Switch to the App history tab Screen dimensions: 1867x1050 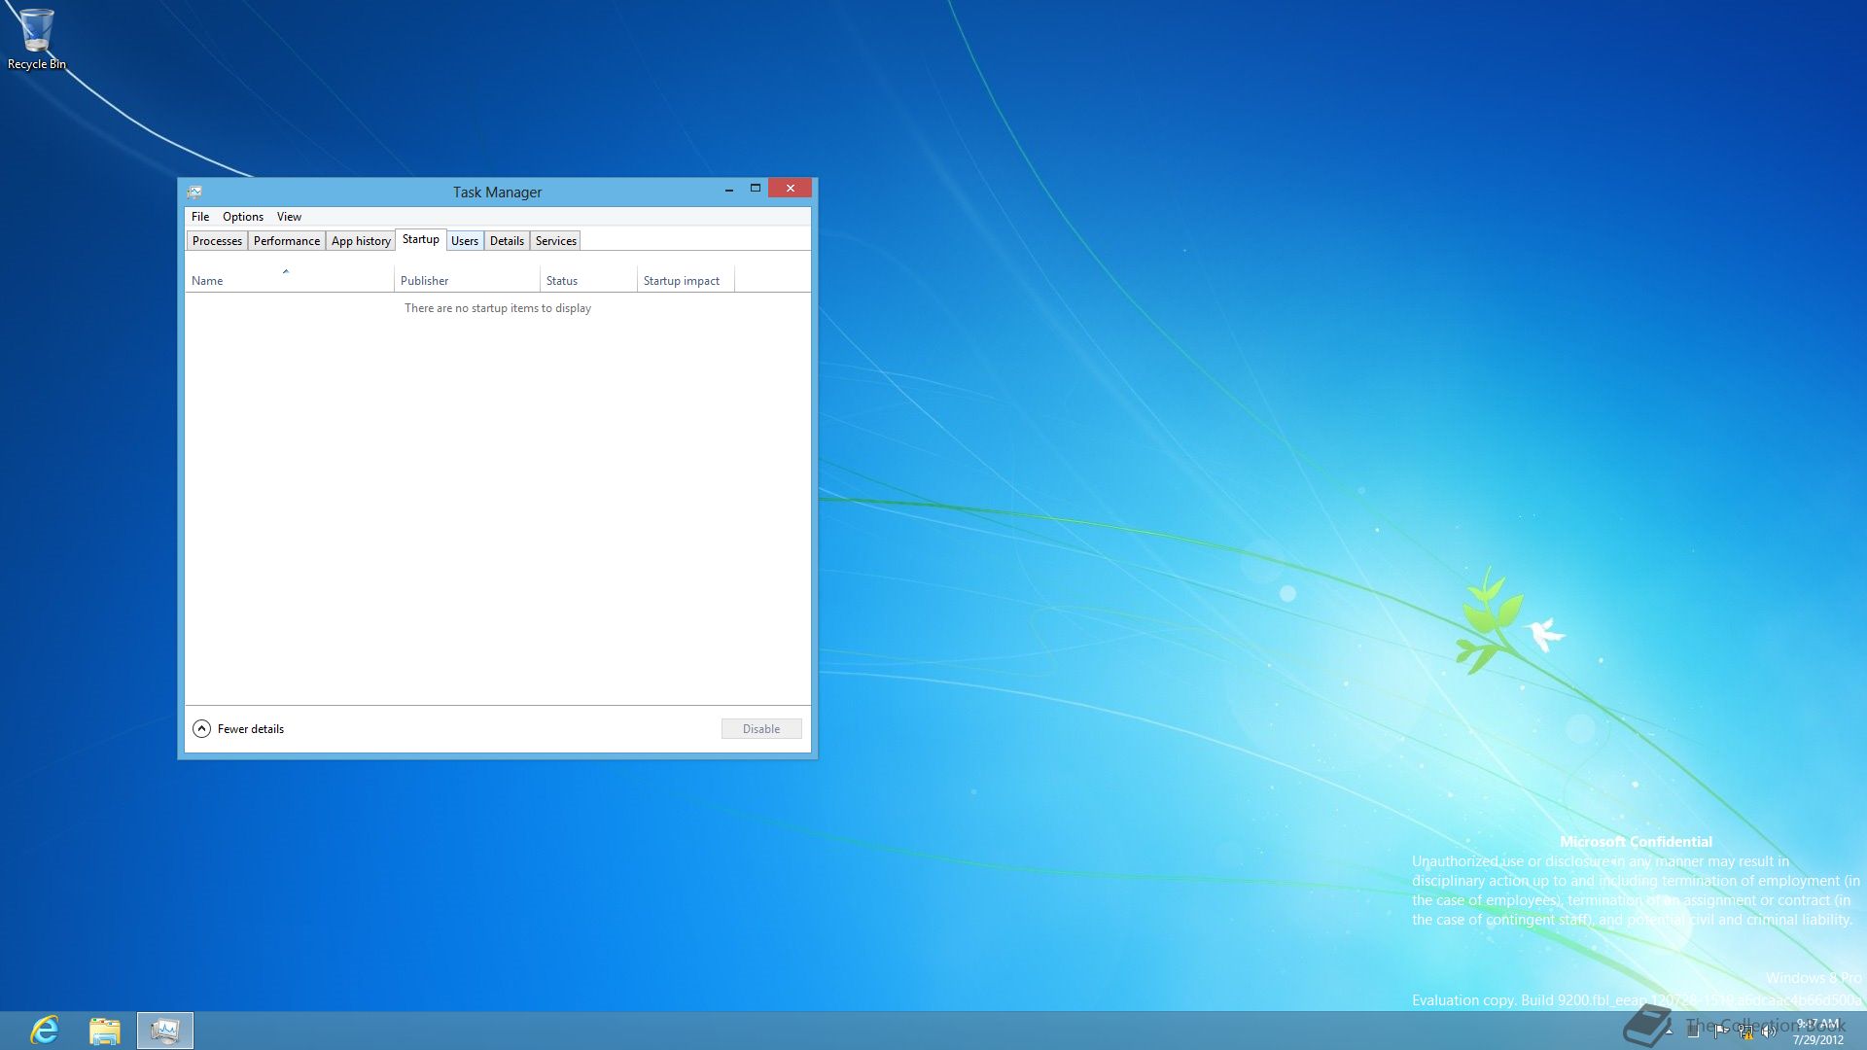[x=361, y=241]
